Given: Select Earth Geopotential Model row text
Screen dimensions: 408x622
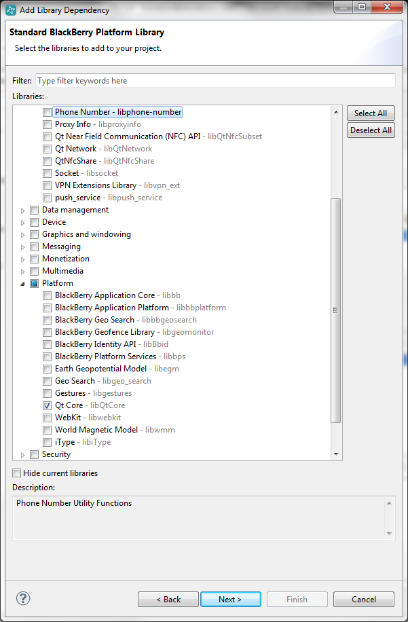Looking at the screenshot, I should 117,369.
